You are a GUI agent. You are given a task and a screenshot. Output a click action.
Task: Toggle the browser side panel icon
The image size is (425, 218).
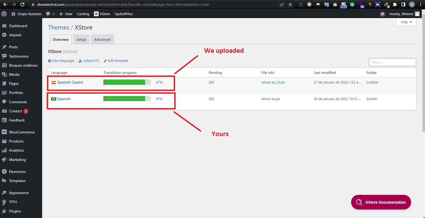coord(403,5)
